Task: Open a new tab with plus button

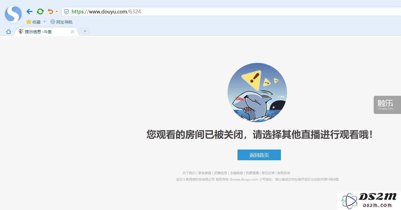Action: 85,31
